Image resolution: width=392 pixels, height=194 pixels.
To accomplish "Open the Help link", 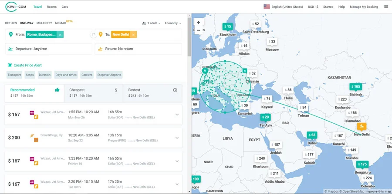I will point(341,7).
